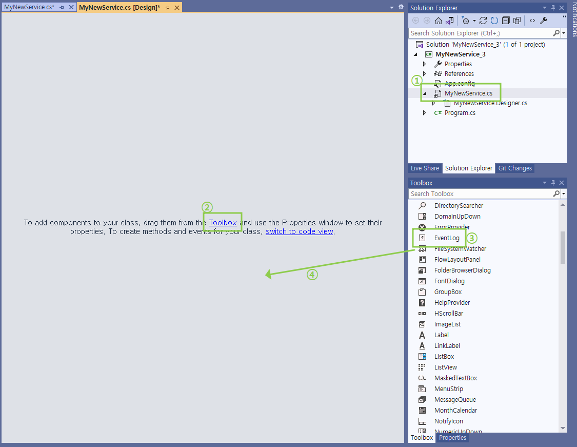The width and height of the screenshot is (577, 447).
Task: Expand the Program.cs node
Action: tap(424, 113)
